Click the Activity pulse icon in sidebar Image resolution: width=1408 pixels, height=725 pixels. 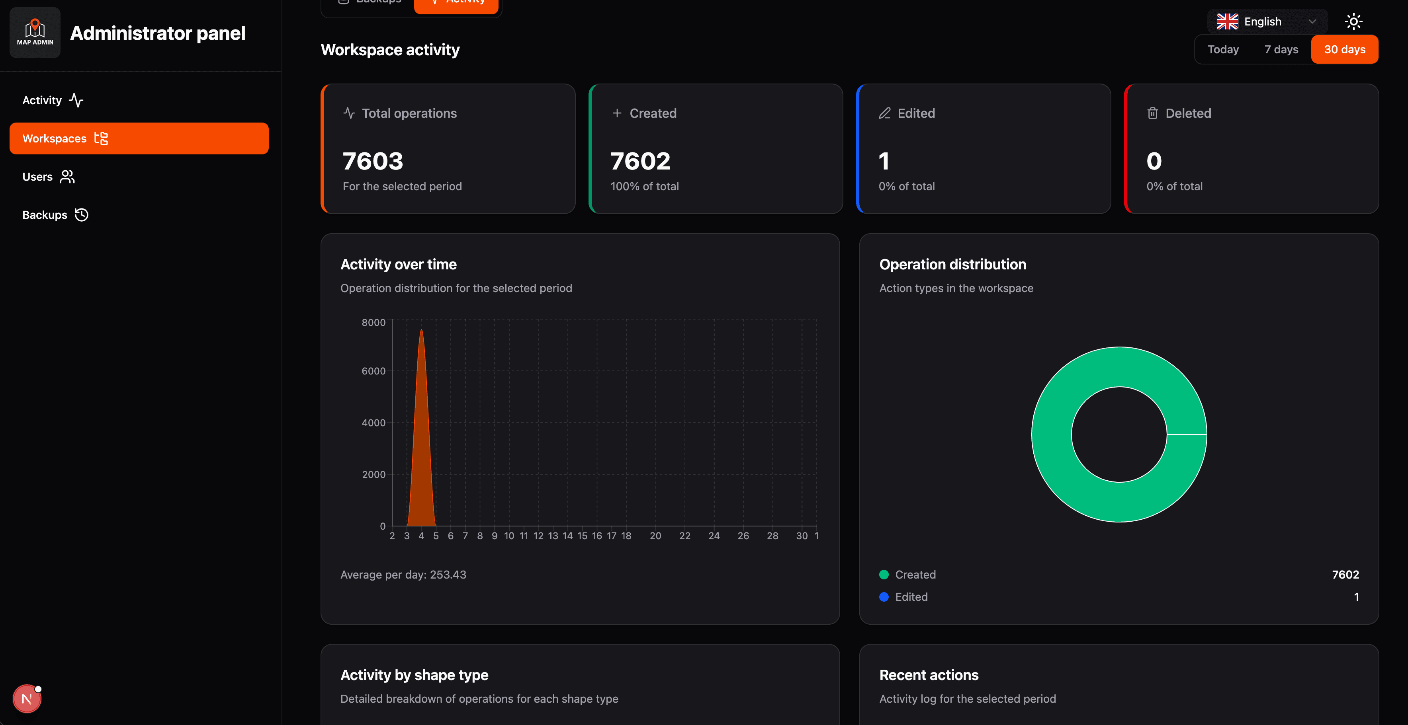(x=76, y=100)
